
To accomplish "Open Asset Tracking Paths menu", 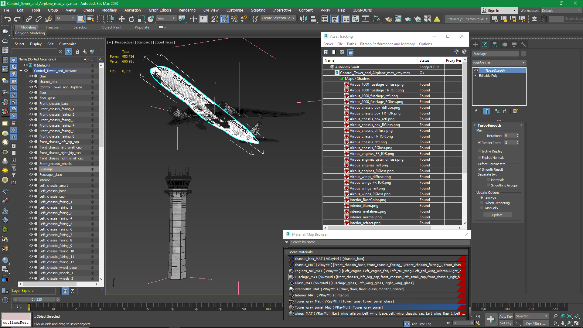I will coord(351,44).
